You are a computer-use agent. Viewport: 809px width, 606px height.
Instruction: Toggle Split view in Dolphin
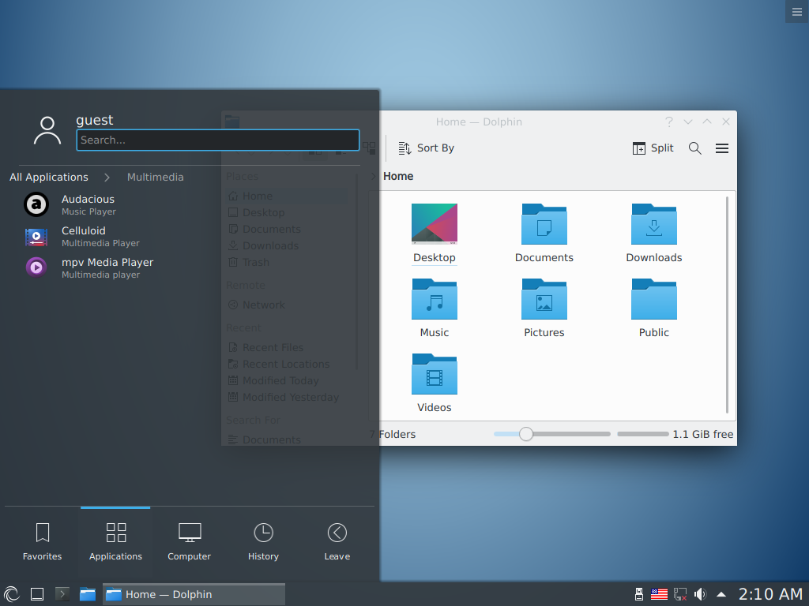653,148
